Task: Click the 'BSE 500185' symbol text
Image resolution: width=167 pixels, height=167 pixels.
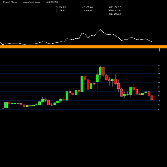Action: click(x=52, y=2)
